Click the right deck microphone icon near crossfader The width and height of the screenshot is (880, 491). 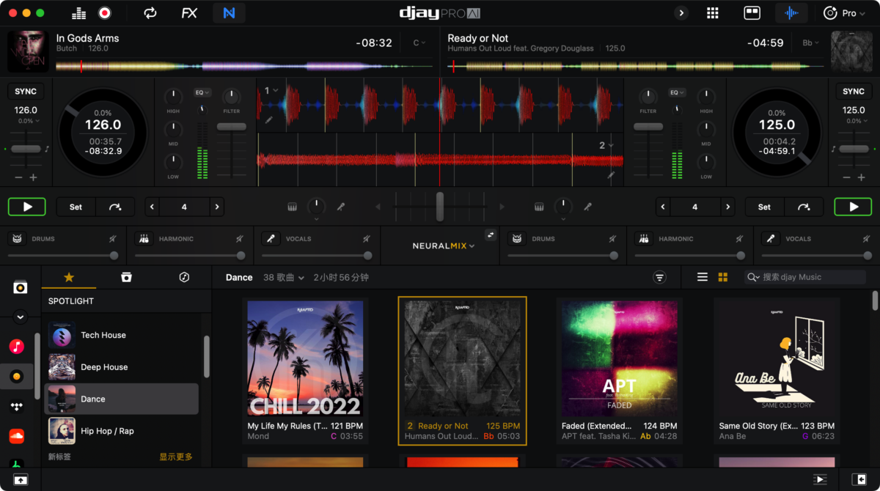587,207
